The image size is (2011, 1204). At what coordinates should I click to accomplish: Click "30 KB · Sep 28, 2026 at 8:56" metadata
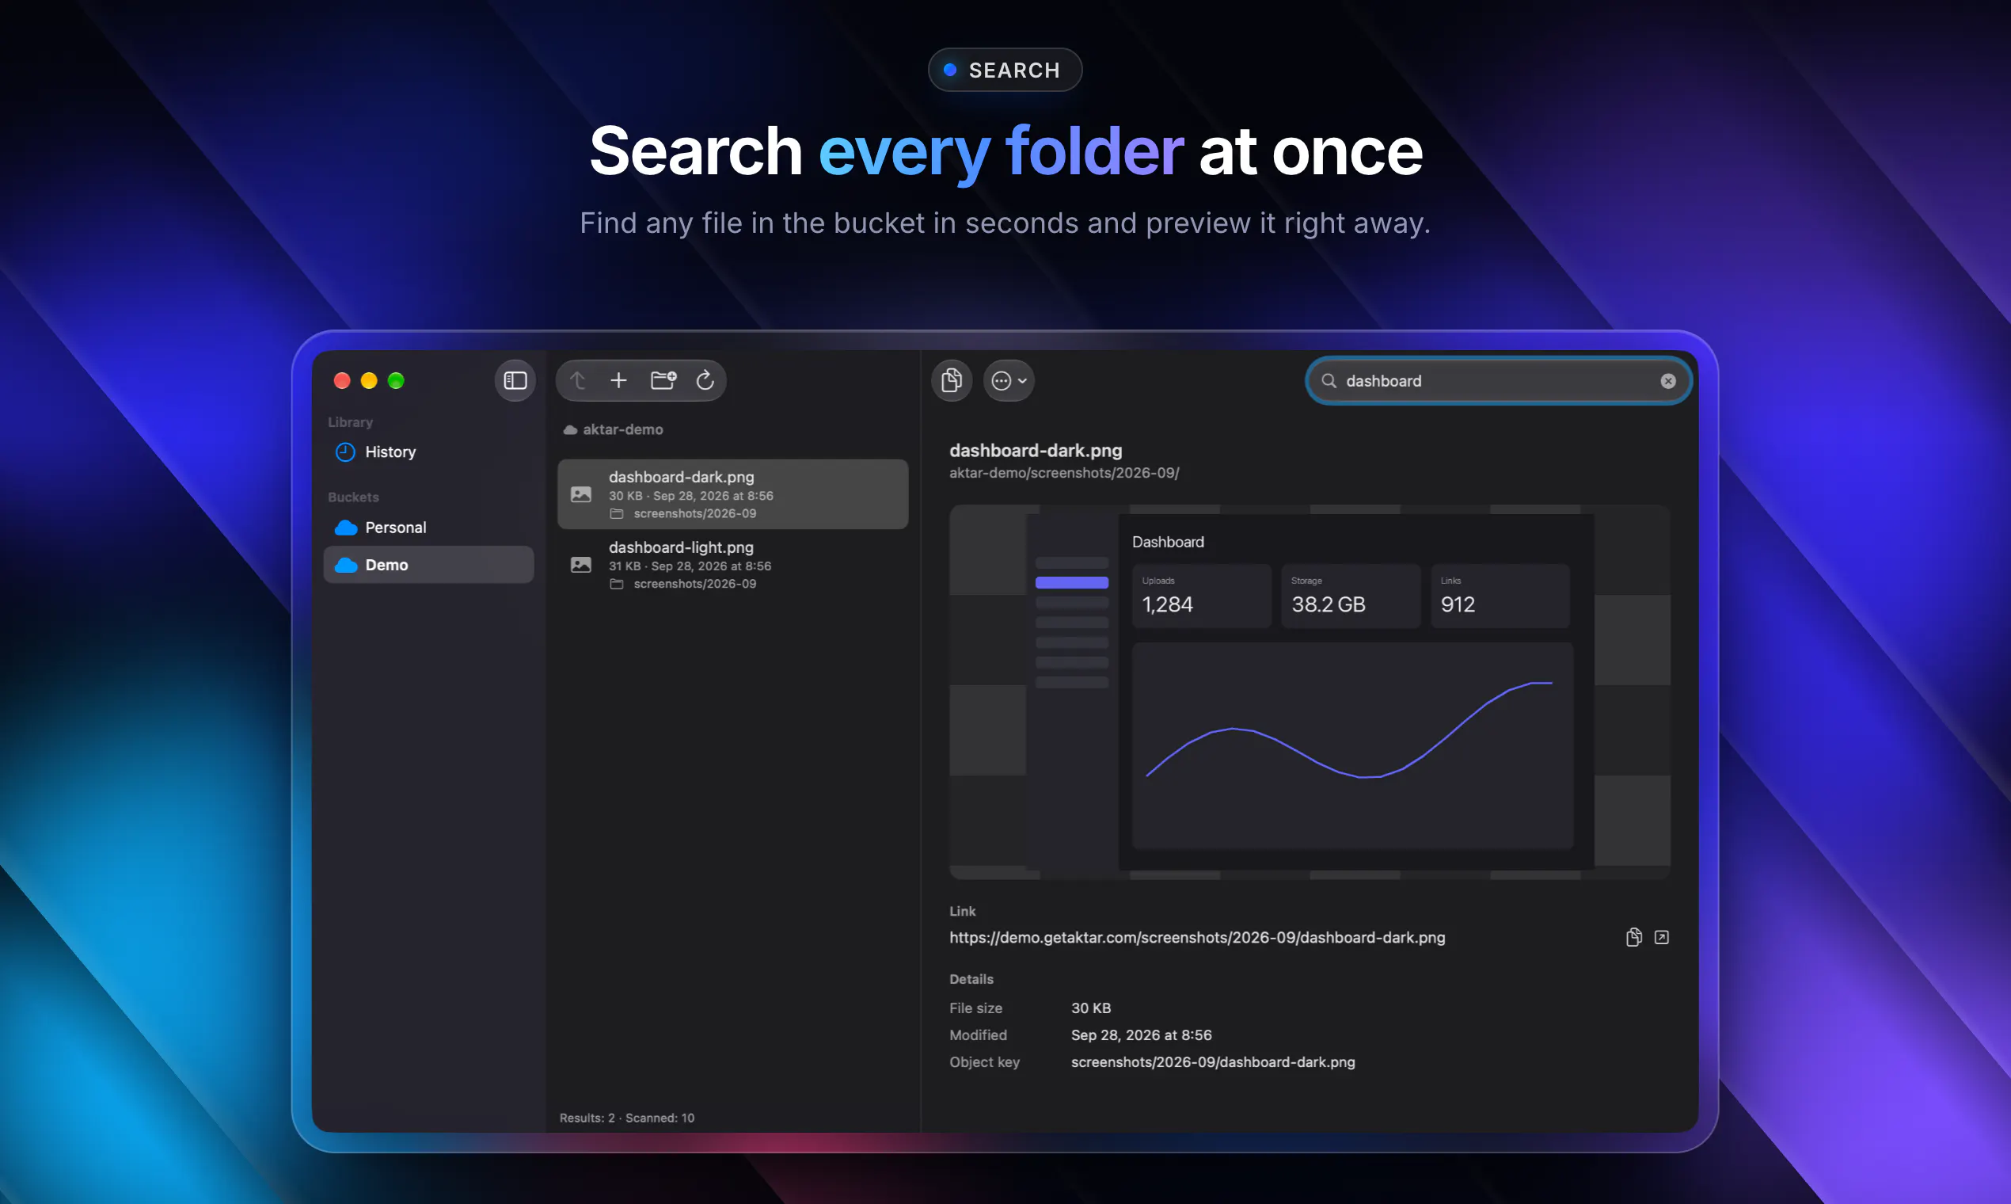click(x=691, y=496)
